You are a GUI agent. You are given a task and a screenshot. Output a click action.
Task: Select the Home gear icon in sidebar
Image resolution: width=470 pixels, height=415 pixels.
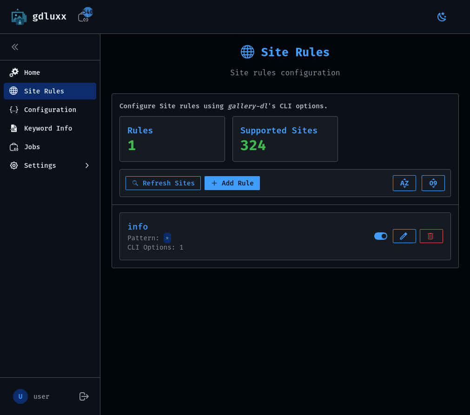click(14, 72)
